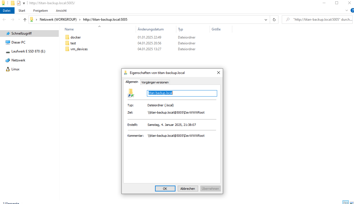Switch to the Vorgängerversionen tab
The width and height of the screenshot is (354, 204).
point(155,82)
